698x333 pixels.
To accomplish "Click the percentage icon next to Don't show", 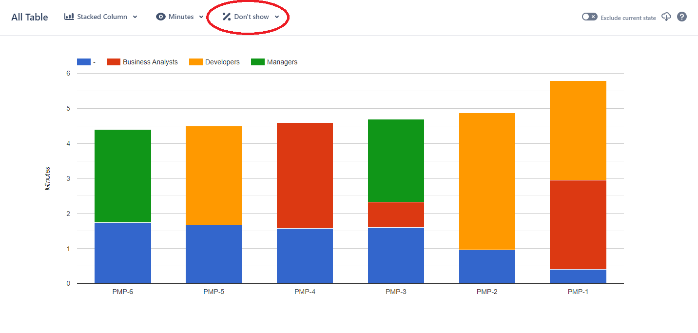I will 226,16.
